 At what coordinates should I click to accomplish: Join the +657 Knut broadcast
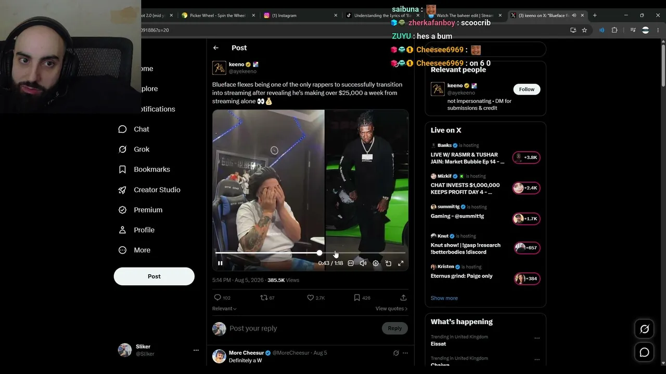[527, 248]
